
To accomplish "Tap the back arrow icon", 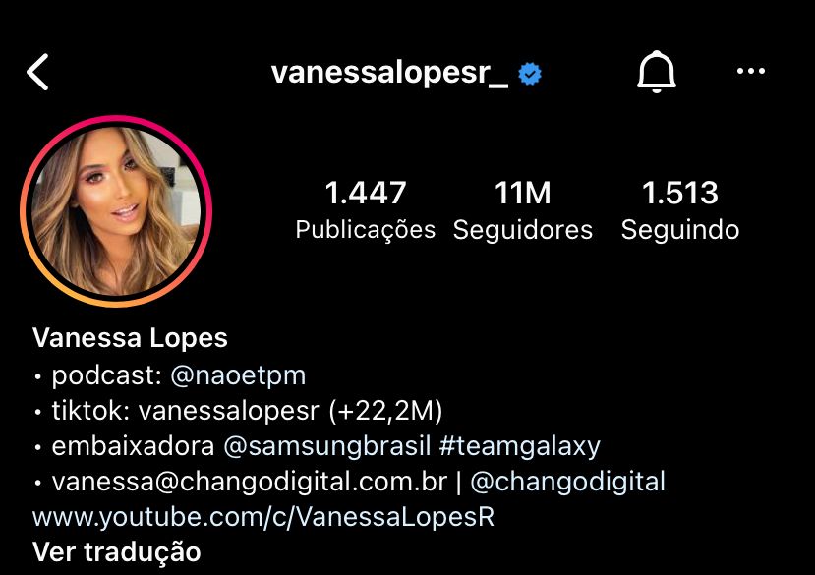I will click(x=37, y=72).
